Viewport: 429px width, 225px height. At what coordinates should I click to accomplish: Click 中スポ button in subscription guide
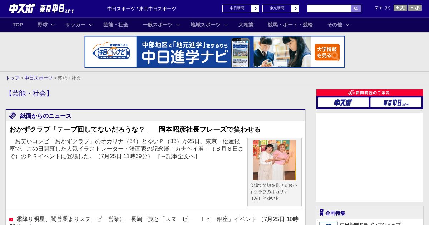coord(343,103)
